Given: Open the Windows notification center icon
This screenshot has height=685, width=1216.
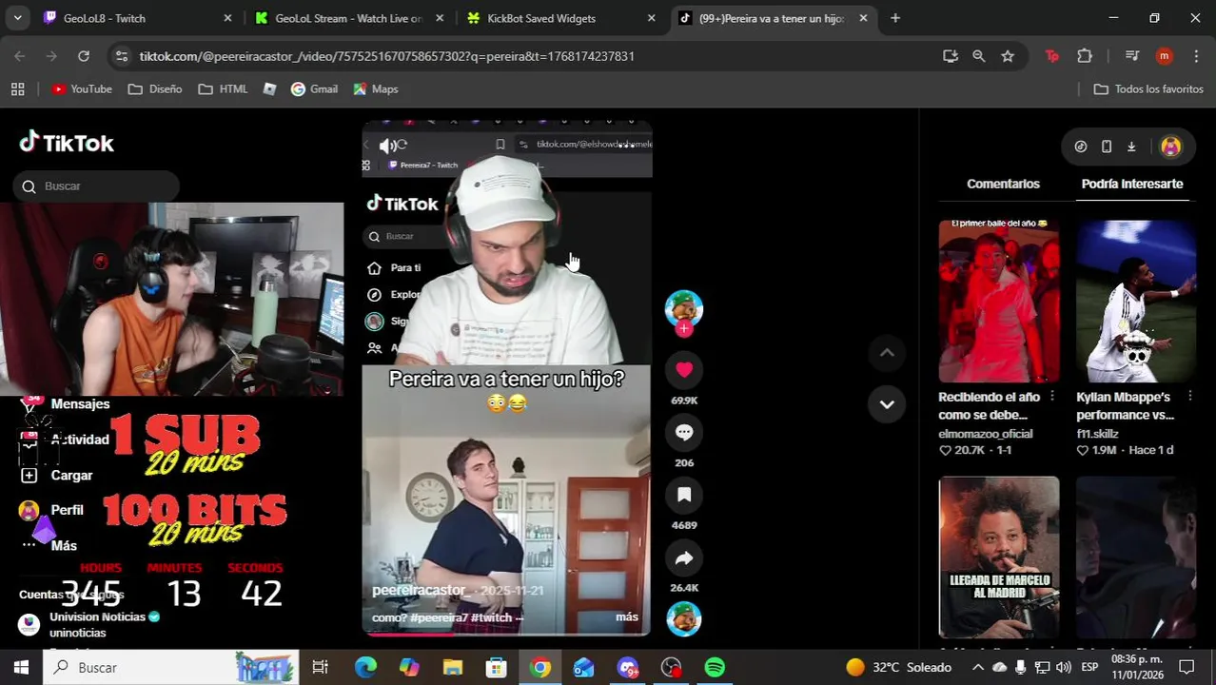Looking at the screenshot, I should pos(1187,667).
